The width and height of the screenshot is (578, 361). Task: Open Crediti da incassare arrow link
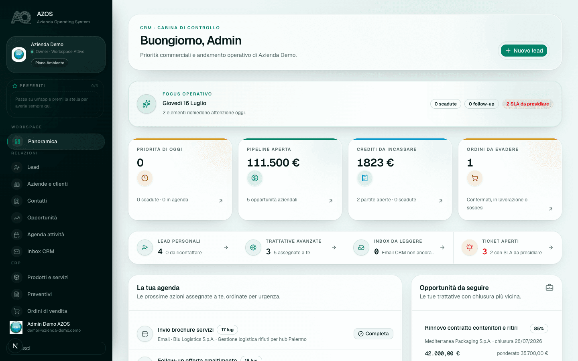click(441, 201)
